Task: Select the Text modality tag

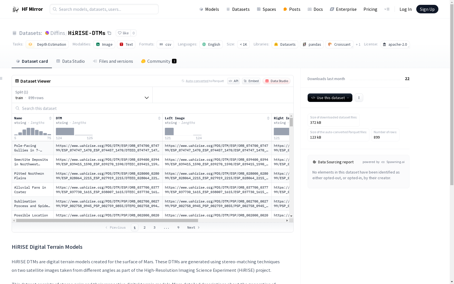Action: coord(126,44)
